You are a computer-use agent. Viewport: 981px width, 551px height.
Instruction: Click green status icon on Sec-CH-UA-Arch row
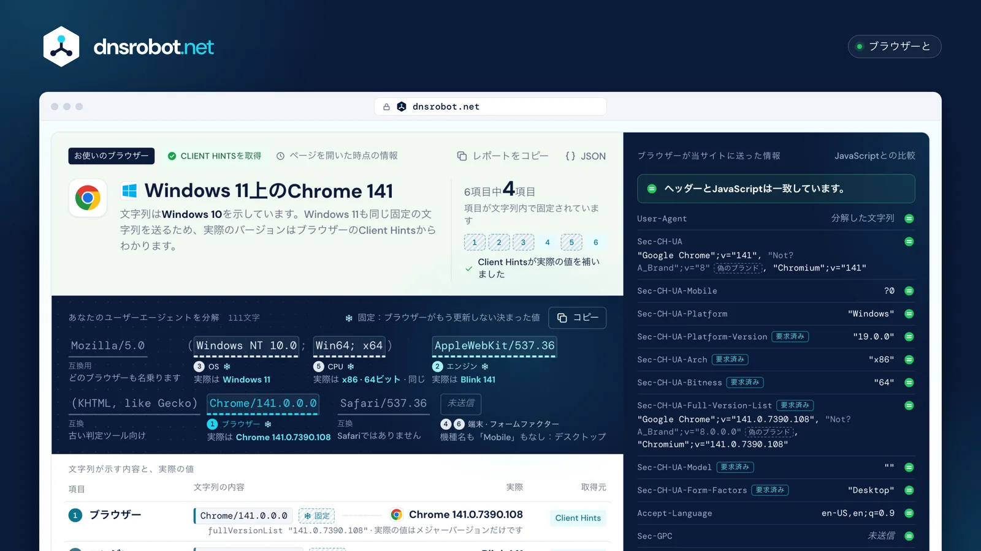click(x=909, y=359)
